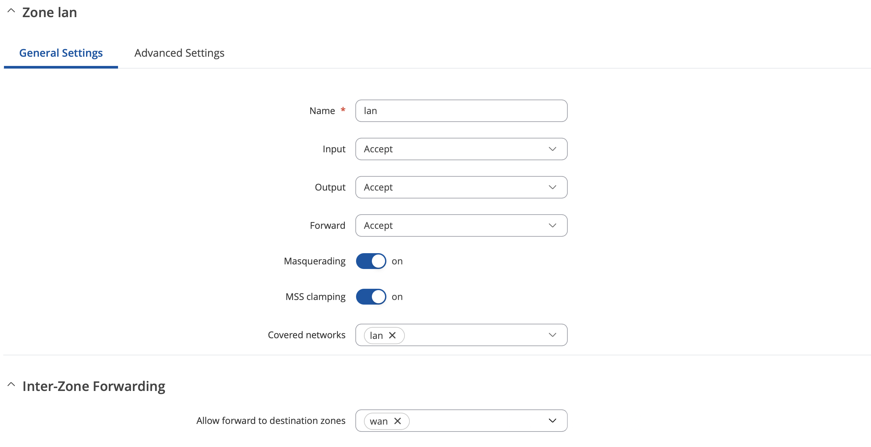871x447 pixels.
Task: Click the MSS clamping label
Action: (315, 297)
